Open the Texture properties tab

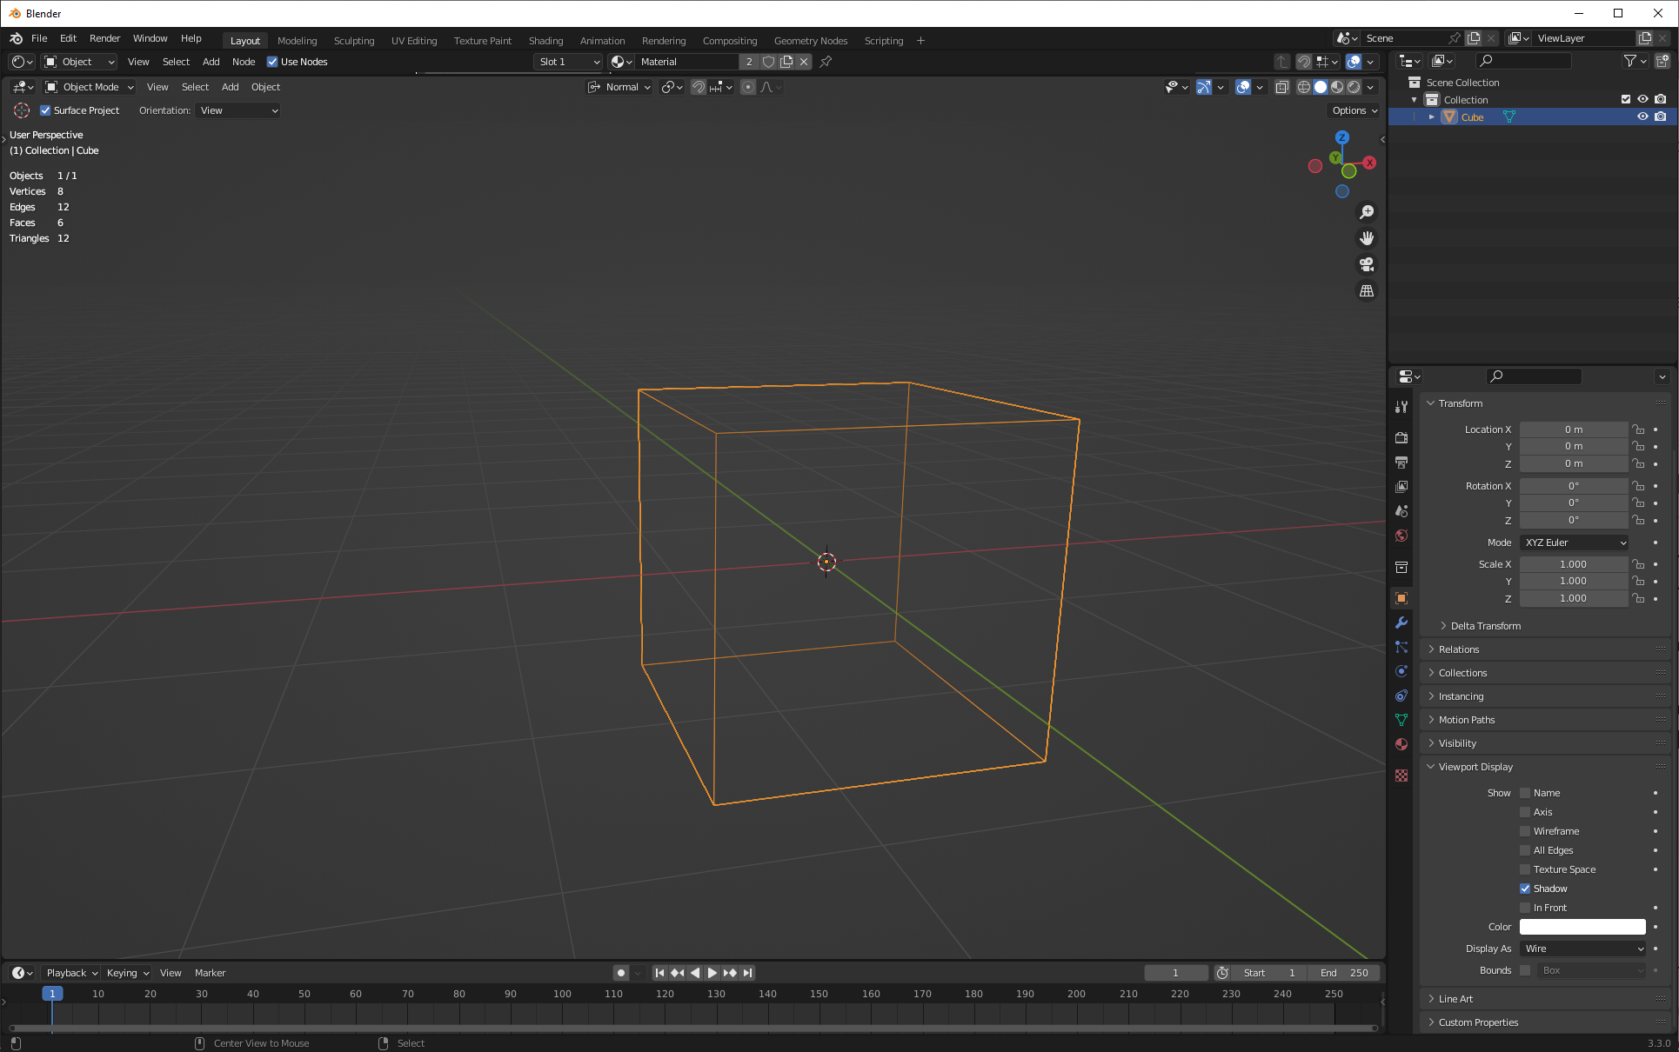click(1401, 776)
